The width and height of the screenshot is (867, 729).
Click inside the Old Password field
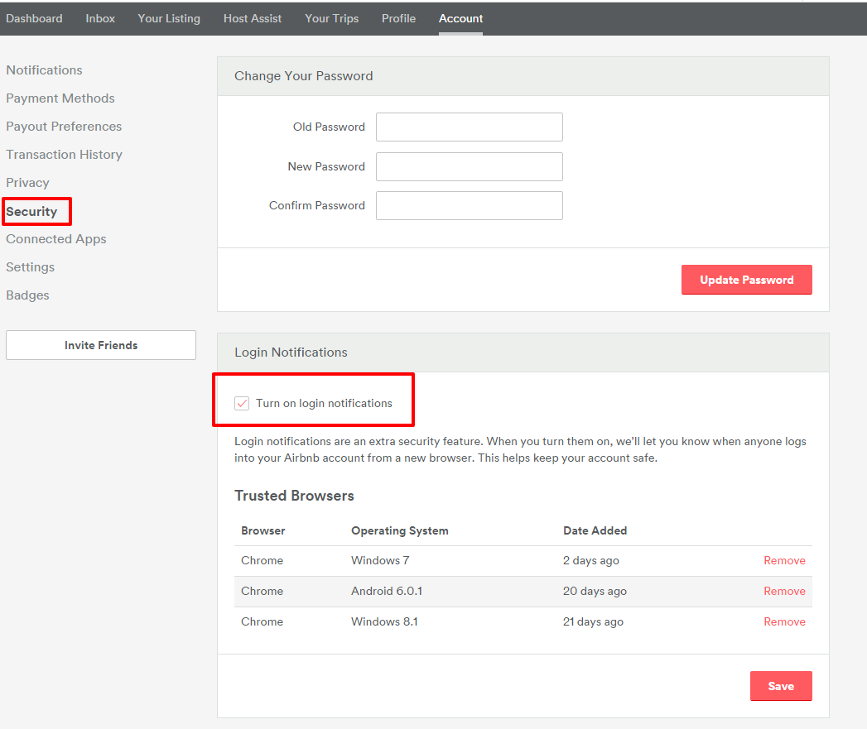(x=469, y=127)
